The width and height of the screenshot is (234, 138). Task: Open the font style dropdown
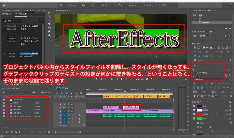pos(200,84)
